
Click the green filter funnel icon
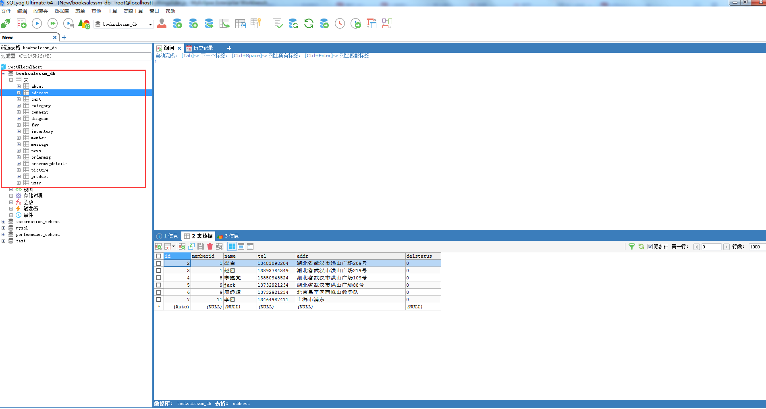[x=632, y=246]
